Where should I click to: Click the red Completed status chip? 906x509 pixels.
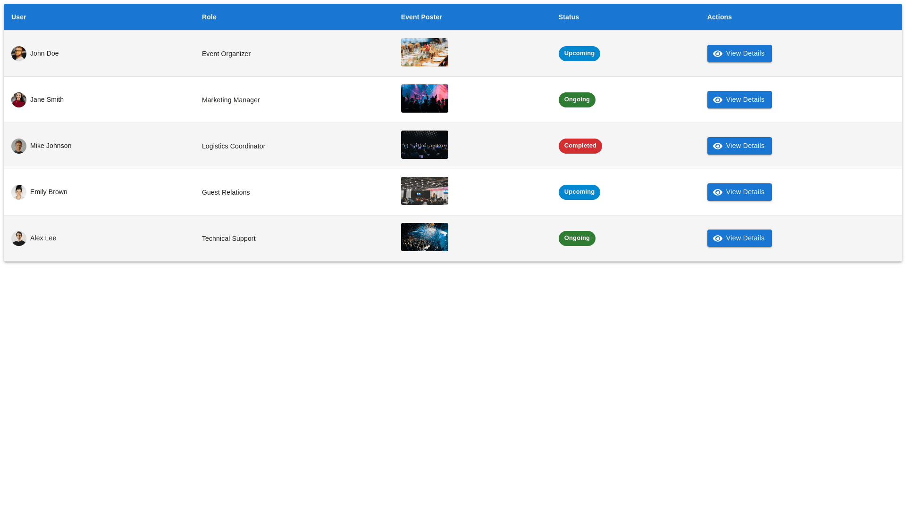pos(580,146)
